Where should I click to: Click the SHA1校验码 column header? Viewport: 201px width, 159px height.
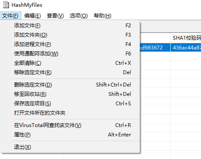pyautogui.click(x=186, y=38)
